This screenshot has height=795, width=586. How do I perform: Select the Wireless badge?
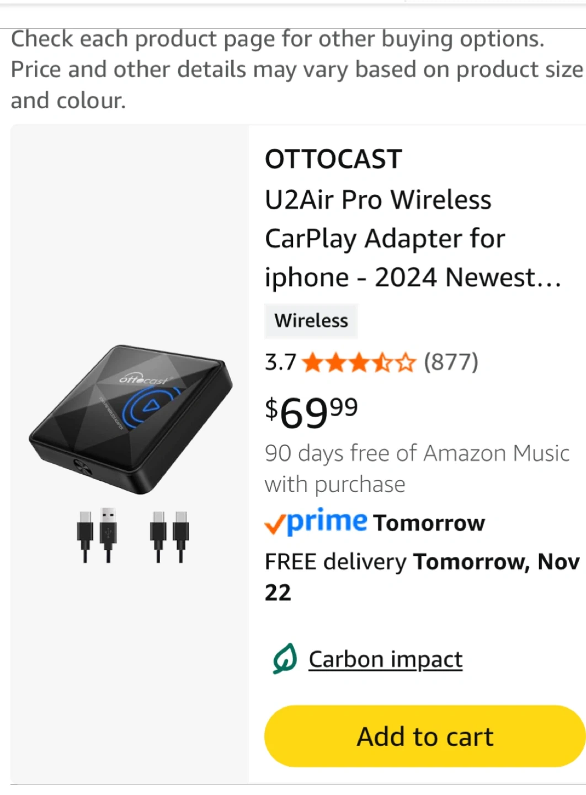(x=311, y=321)
